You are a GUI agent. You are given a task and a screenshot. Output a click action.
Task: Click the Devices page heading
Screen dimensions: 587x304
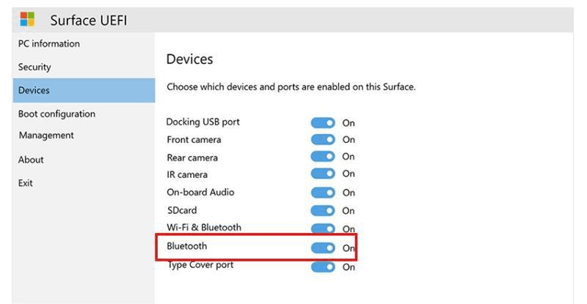point(189,59)
